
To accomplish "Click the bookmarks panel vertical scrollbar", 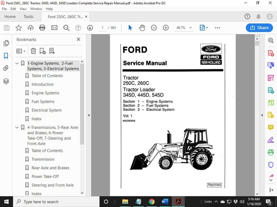I will tap(82, 104).
